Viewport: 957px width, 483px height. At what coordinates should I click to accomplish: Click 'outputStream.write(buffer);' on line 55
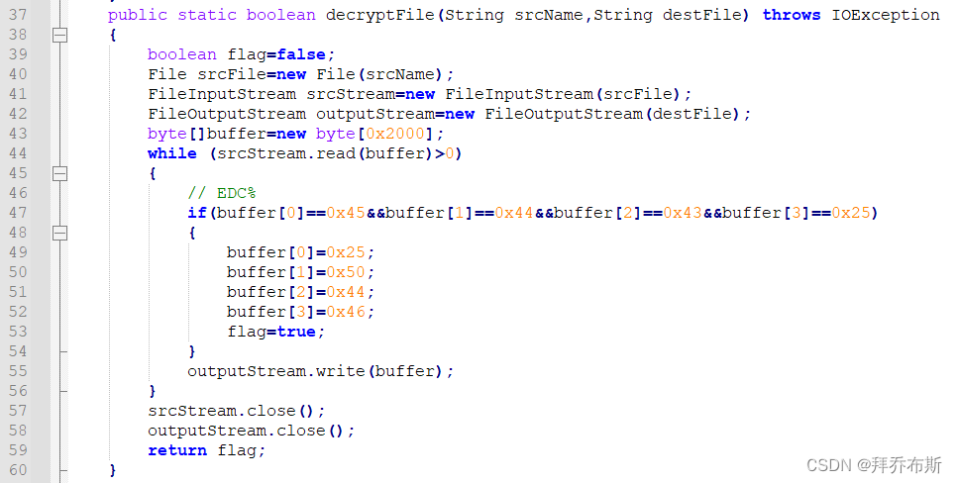pos(320,371)
